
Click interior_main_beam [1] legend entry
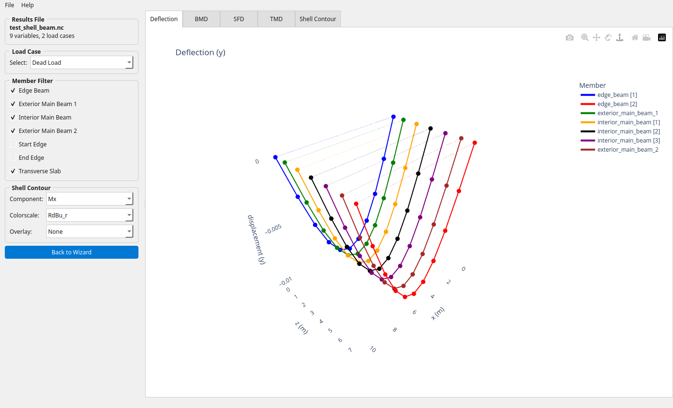pos(628,122)
